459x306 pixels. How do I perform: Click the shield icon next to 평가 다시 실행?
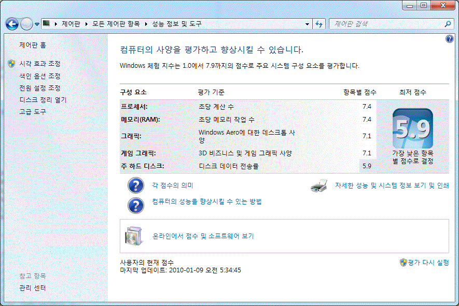coord(403,263)
